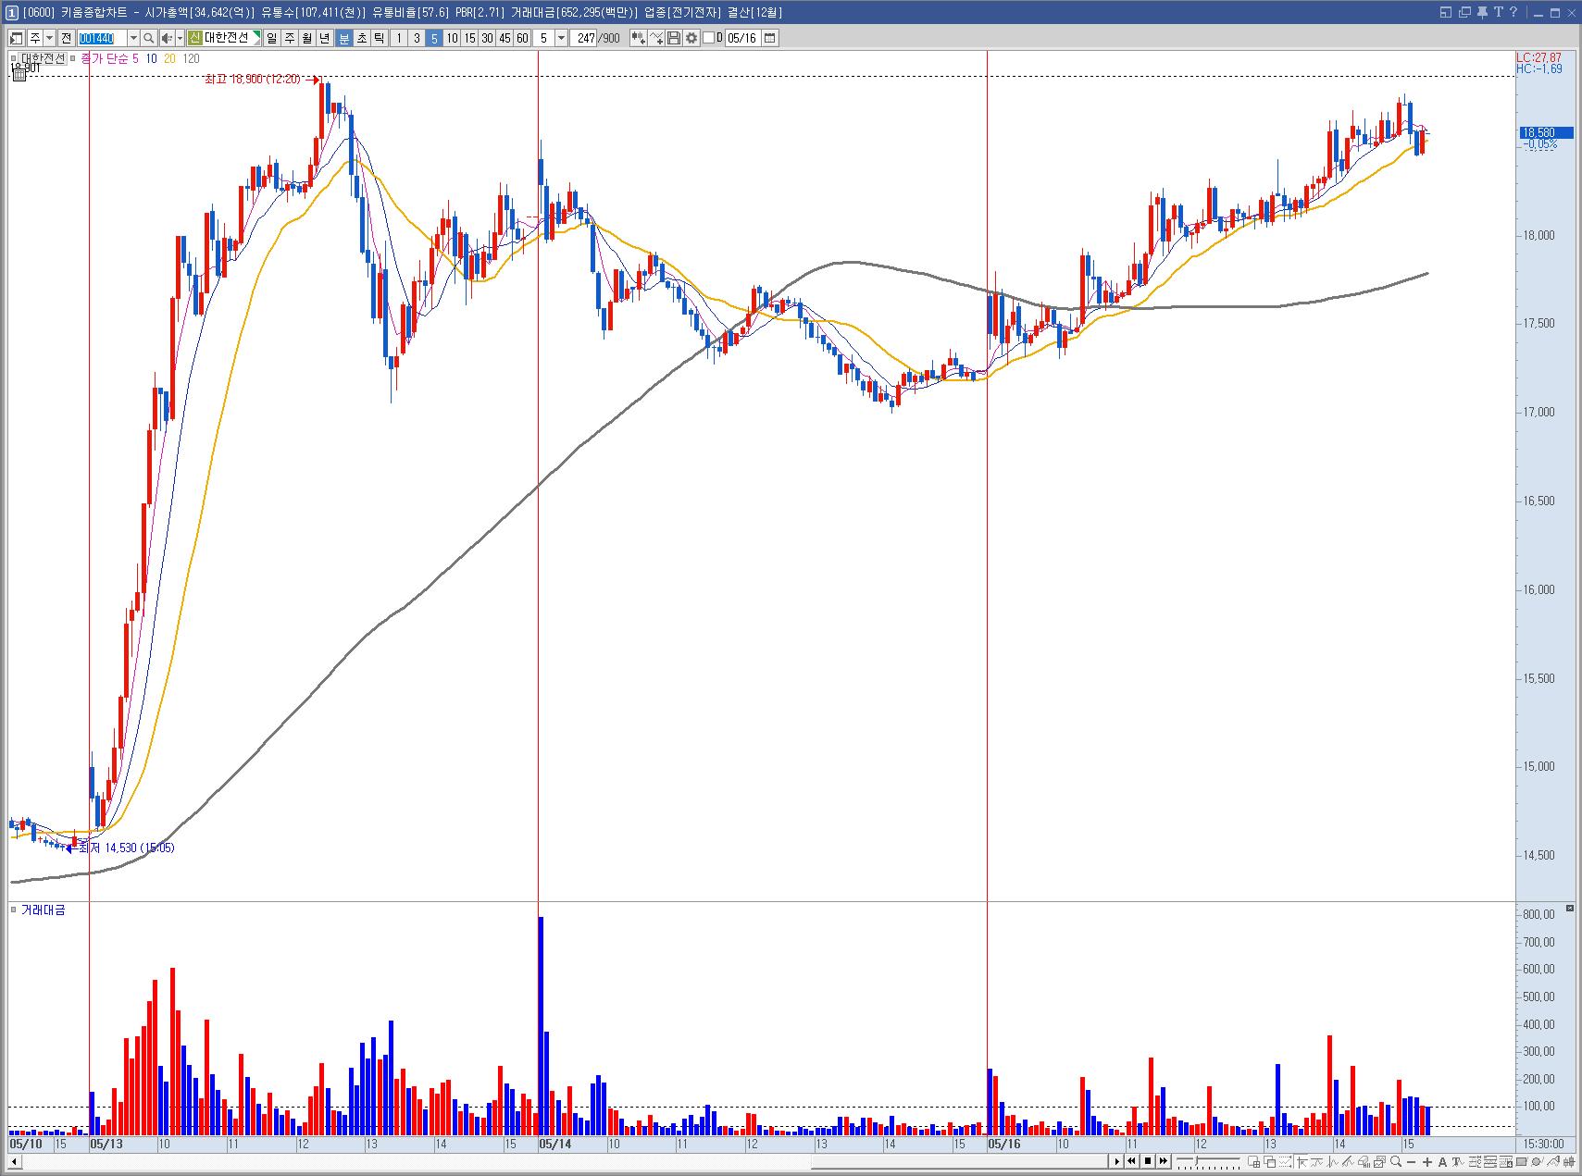Screen dimensions: 1582x1176
Task: Select the 월 (monthly) period toggle
Action: (307, 38)
